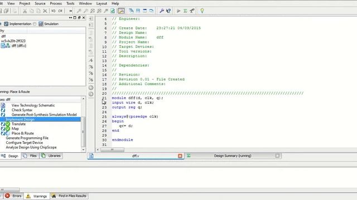357x200 pixels.
Task: Undo the last edit
Action: click(54, 11)
